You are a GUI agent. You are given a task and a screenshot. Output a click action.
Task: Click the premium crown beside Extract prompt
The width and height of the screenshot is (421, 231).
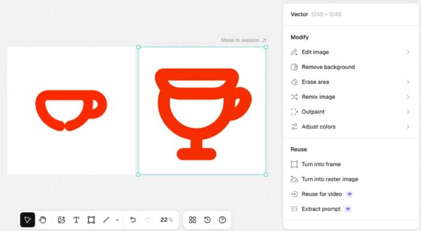[348, 209]
